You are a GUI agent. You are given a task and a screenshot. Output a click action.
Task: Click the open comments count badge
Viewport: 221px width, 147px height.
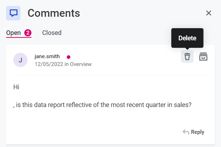[28, 33]
